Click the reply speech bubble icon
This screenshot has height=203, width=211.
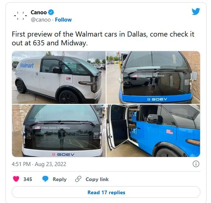pos(45,179)
